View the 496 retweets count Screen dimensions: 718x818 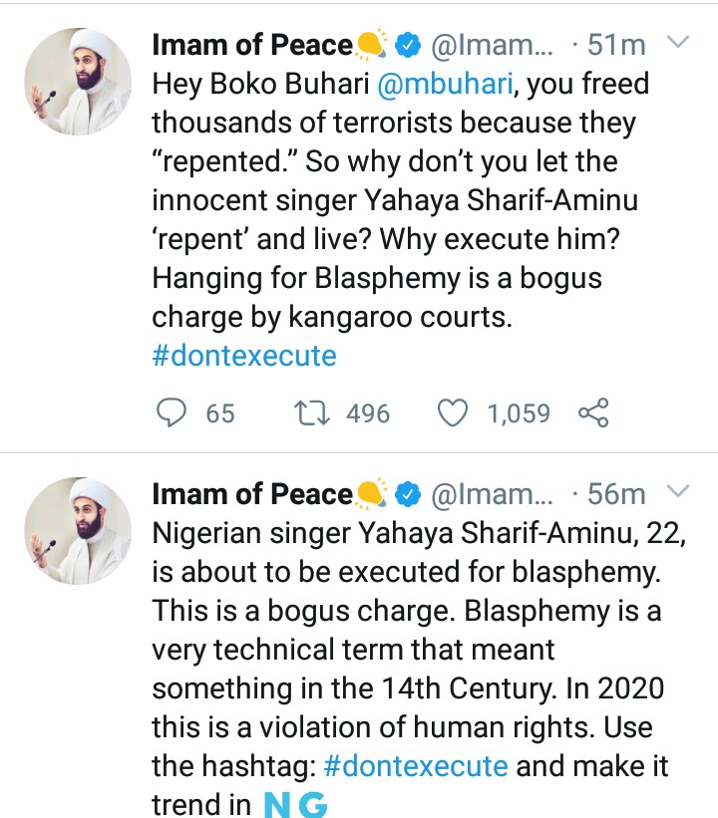[x=368, y=412]
